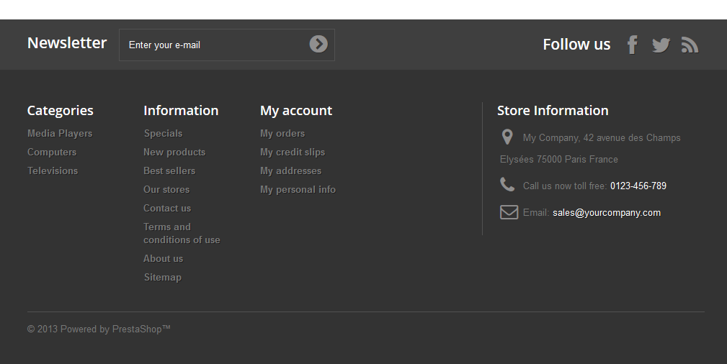
Task: View the Specials page
Action: click(x=163, y=133)
